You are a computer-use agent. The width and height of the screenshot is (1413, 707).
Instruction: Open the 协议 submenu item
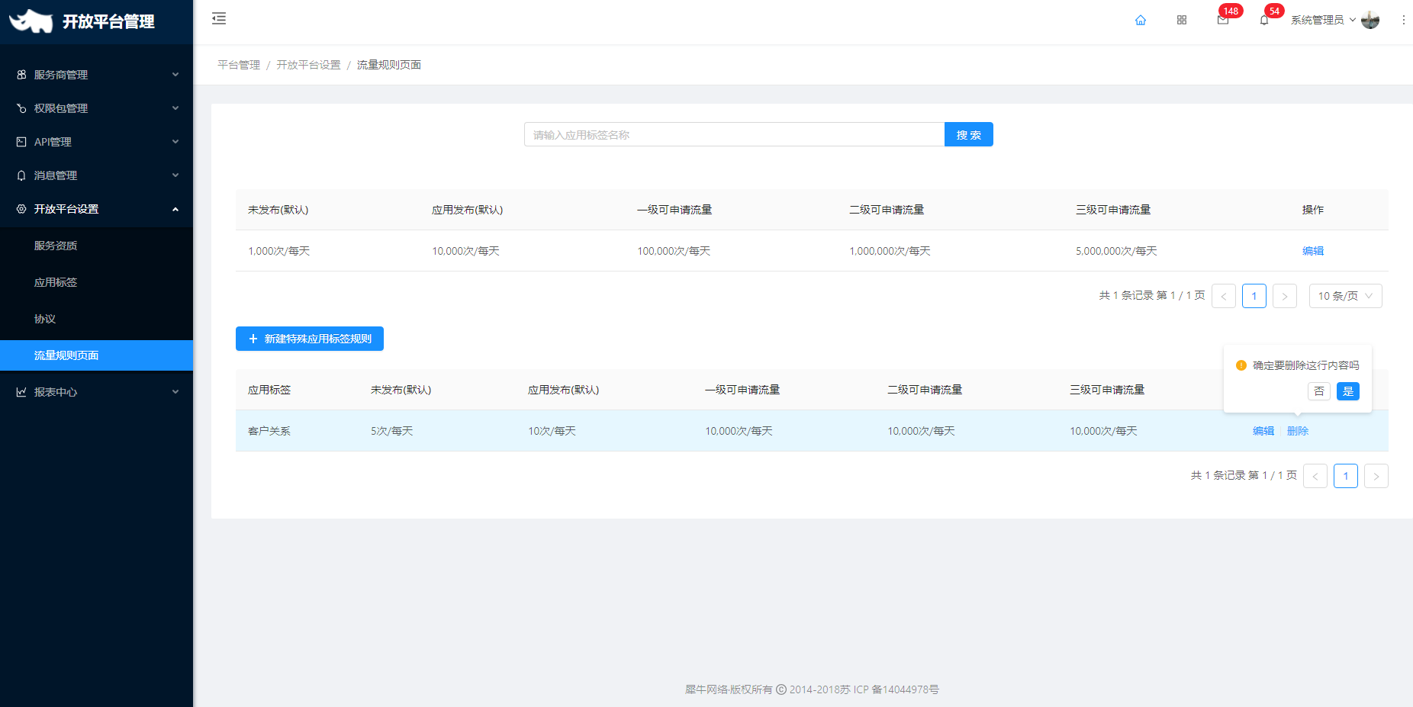96,319
